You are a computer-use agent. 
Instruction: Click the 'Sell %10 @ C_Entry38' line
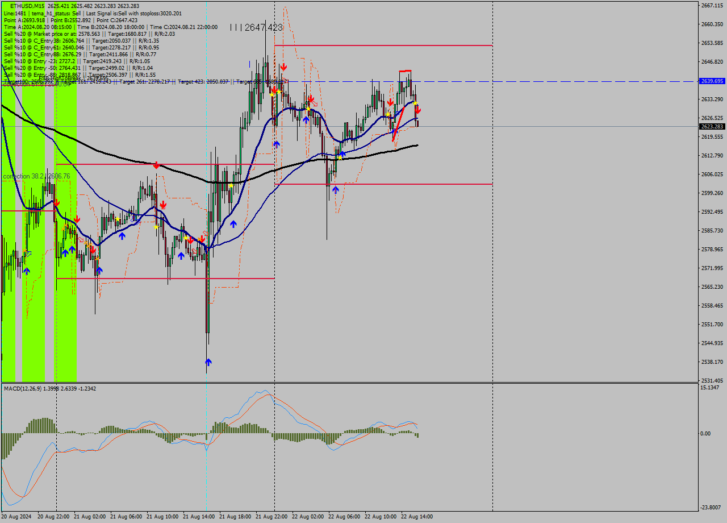pyautogui.click(x=81, y=41)
